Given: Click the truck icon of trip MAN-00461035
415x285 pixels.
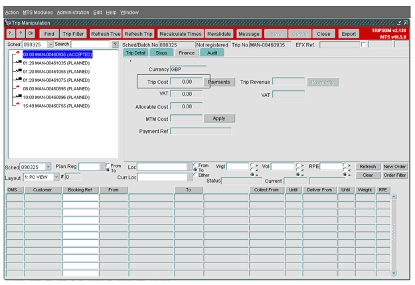Looking at the screenshot, I should click(x=19, y=62).
